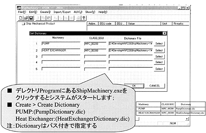
Task: Close the Set Dictionary dialog
Action: [x=164, y=33]
